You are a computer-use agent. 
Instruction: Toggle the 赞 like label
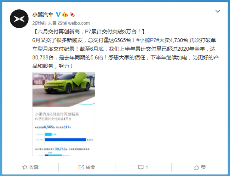[x=203, y=167]
